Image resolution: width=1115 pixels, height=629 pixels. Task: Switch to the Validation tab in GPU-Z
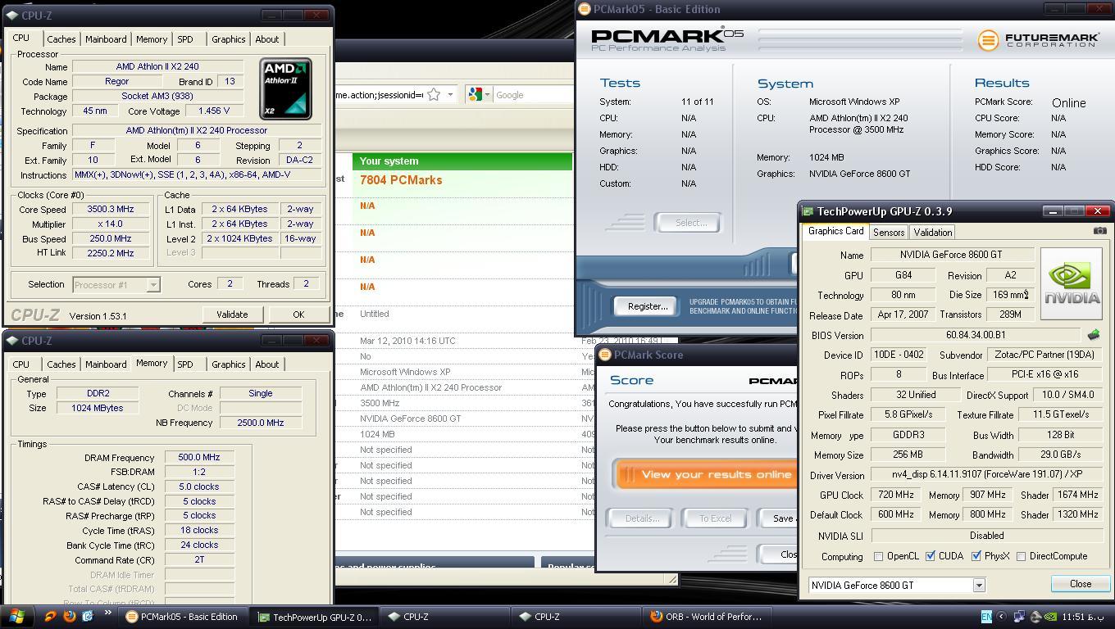coord(932,233)
